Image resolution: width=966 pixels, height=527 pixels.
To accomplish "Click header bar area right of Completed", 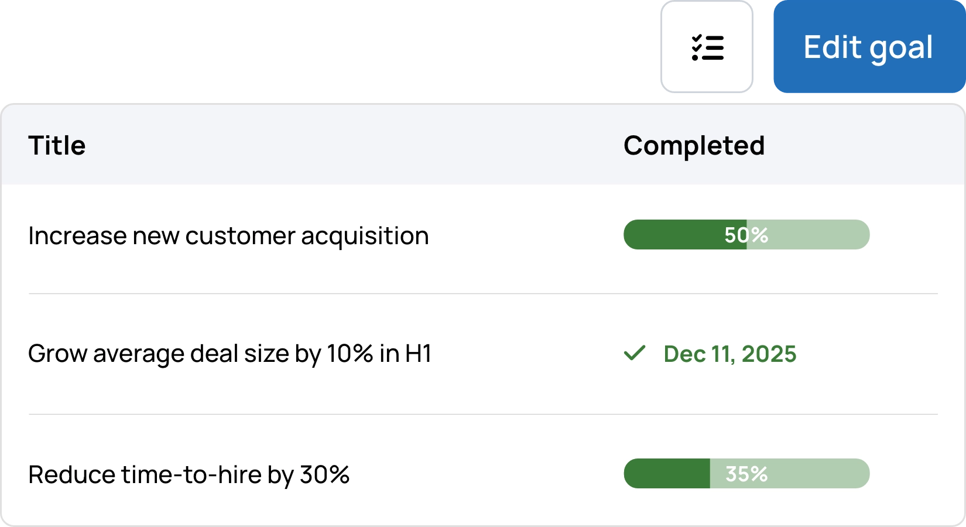I will click(866, 146).
